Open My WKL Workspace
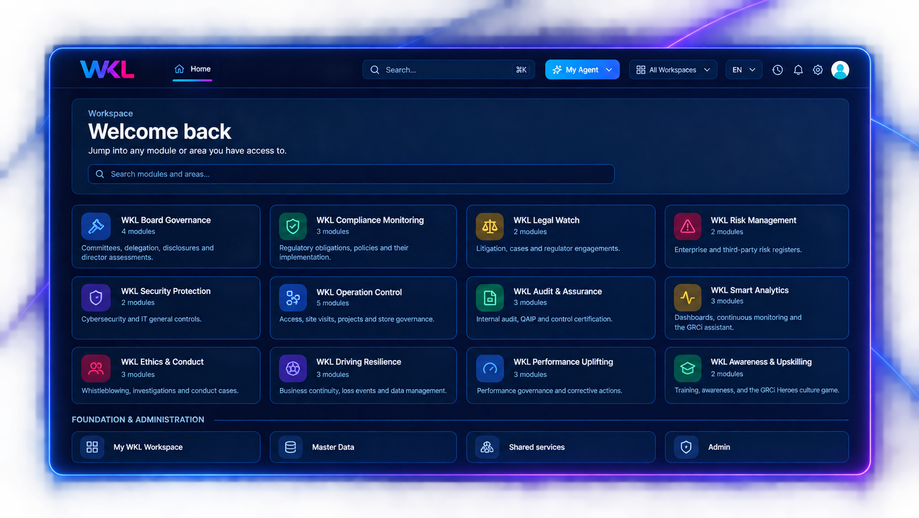The image size is (919, 518). point(166,447)
